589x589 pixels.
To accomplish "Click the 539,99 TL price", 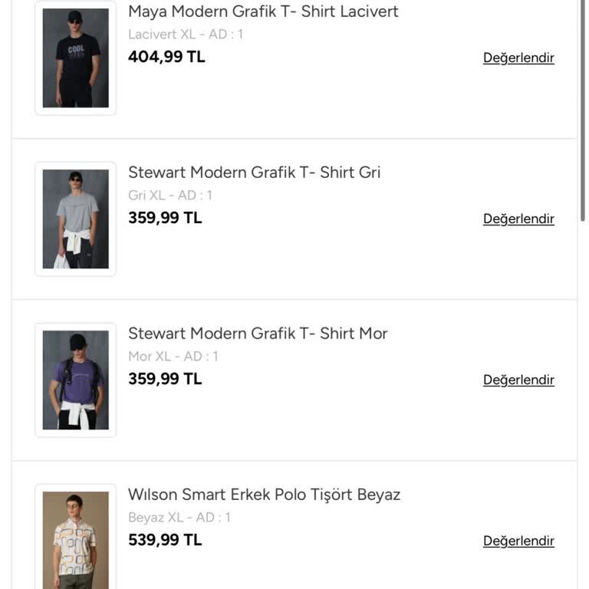I will pyautogui.click(x=165, y=540).
